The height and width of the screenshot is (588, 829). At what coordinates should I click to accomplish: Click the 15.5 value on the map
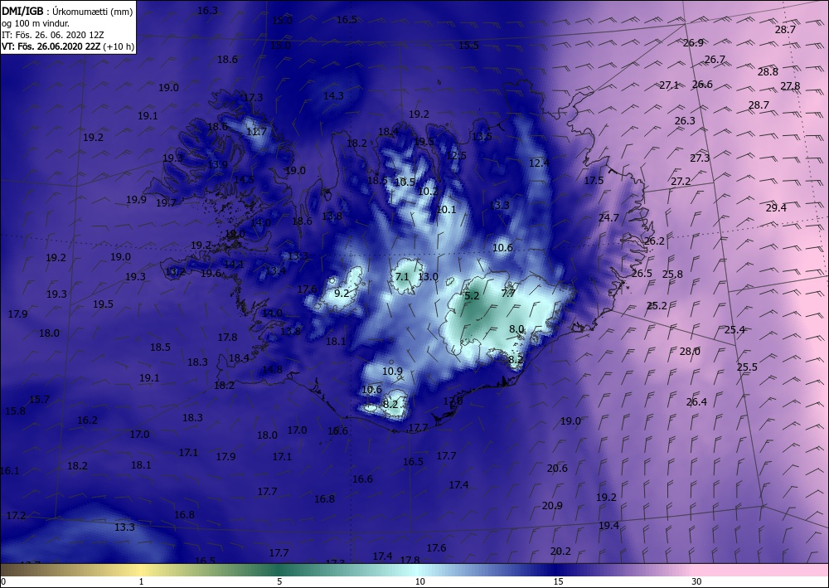click(468, 45)
